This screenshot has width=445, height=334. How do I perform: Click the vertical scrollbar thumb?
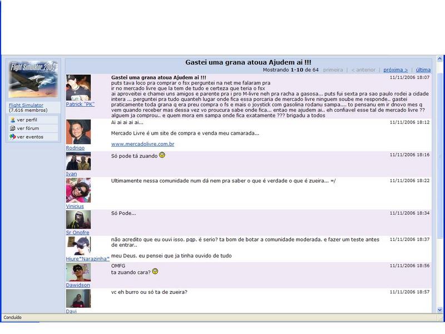coord(439,156)
